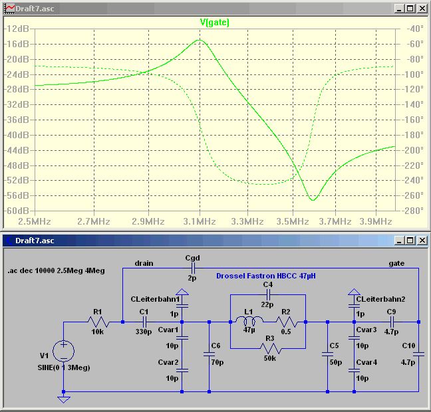The image size is (431, 412).
Task: Click the V[gate] trace label
Action: click(x=214, y=22)
